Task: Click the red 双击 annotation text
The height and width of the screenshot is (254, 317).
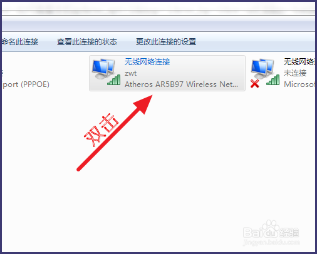Action: pos(101,130)
